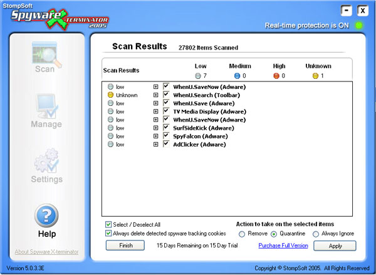Click the Version 5.0.3.3E text

[x=25, y=268]
